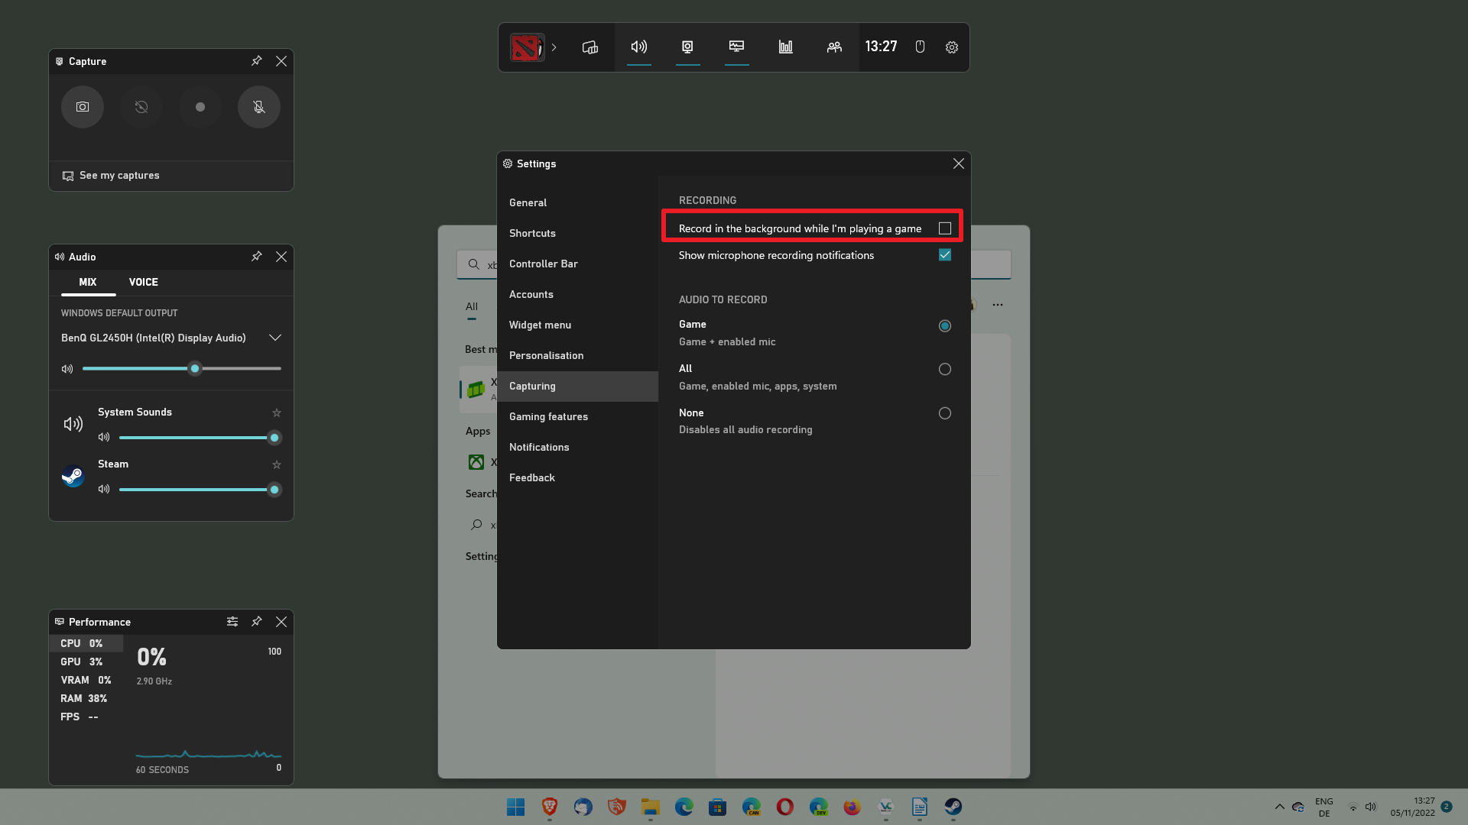
Task: Click the Xbox Game Bar settings gear icon
Action: pos(952,47)
